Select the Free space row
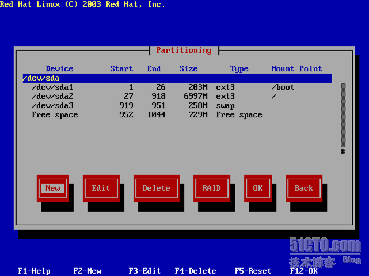 coord(177,115)
